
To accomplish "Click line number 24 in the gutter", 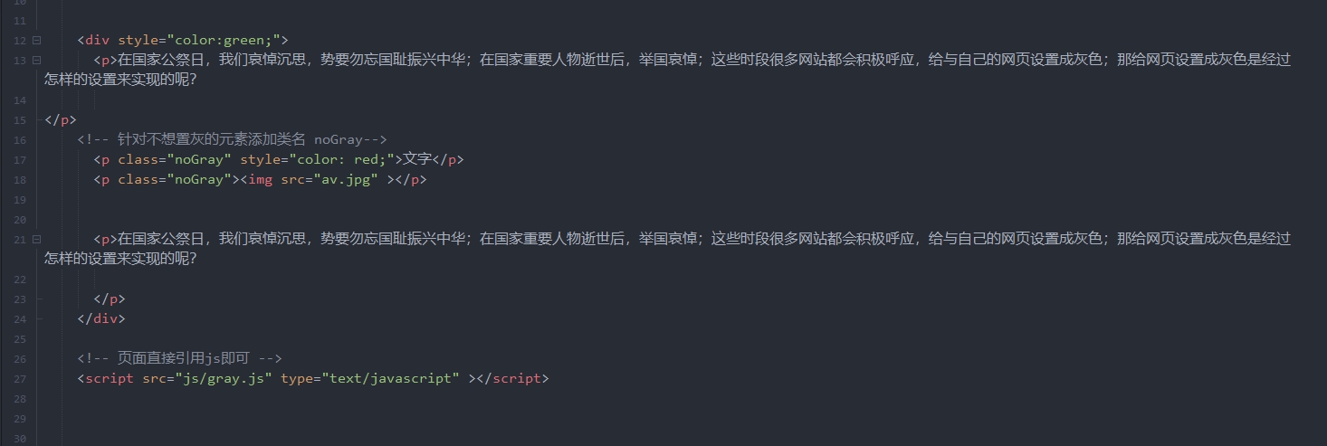I will click(x=20, y=319).
